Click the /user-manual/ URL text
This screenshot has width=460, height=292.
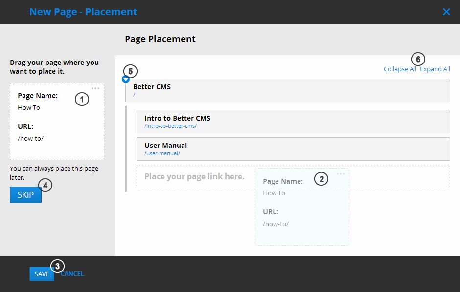(162, 153)
